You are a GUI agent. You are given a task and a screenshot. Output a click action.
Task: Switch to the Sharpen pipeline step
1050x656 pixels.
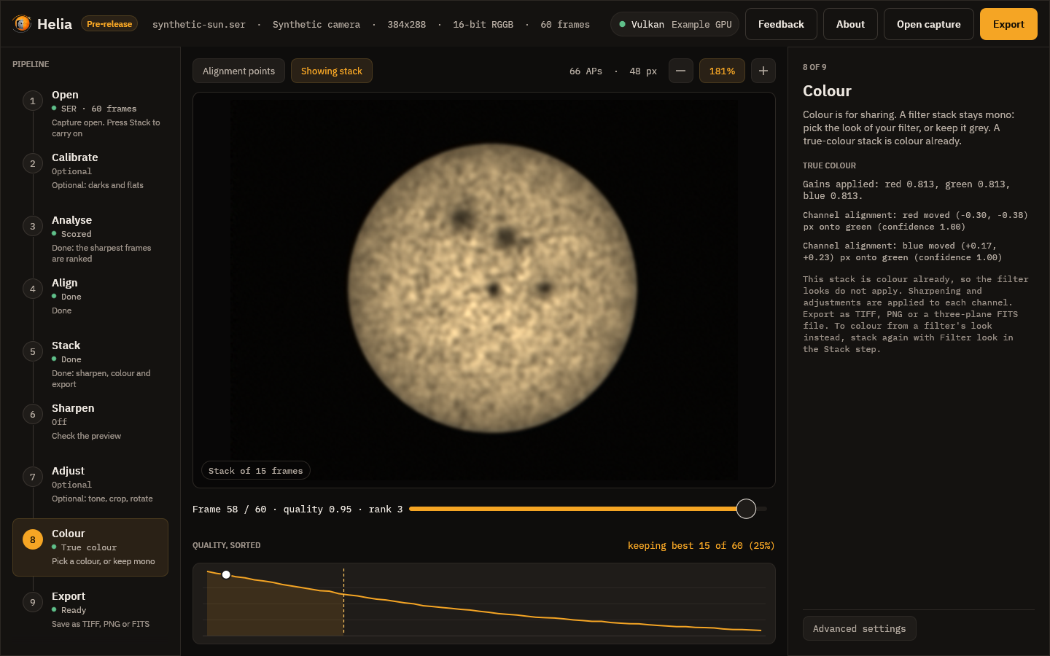90,421
